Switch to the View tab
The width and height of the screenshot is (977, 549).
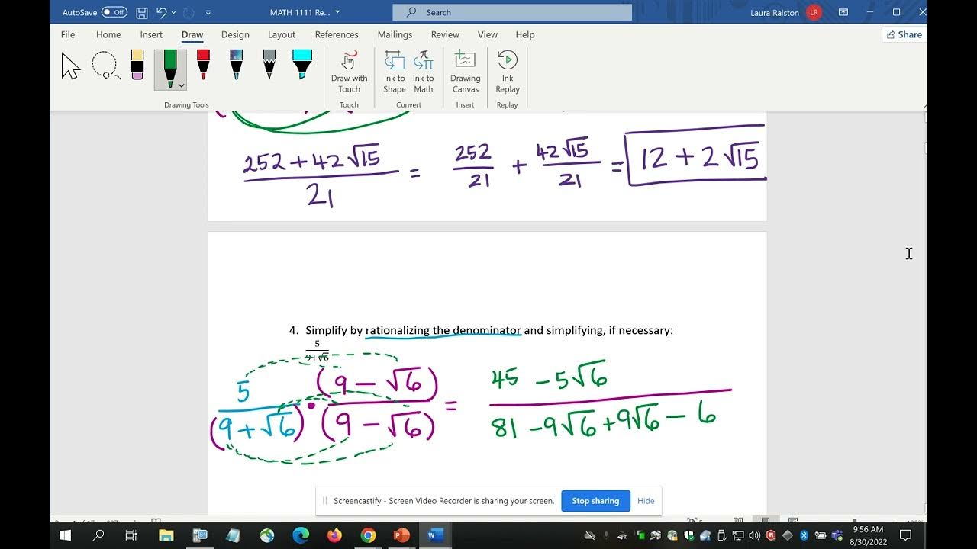coord(488,34)
